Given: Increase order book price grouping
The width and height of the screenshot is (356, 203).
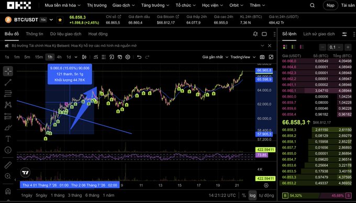Looking at the screenshot, I should (x=348, y=47).
